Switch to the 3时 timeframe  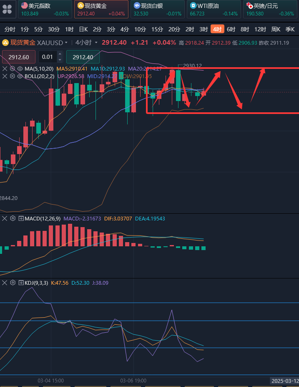point(204,29)
